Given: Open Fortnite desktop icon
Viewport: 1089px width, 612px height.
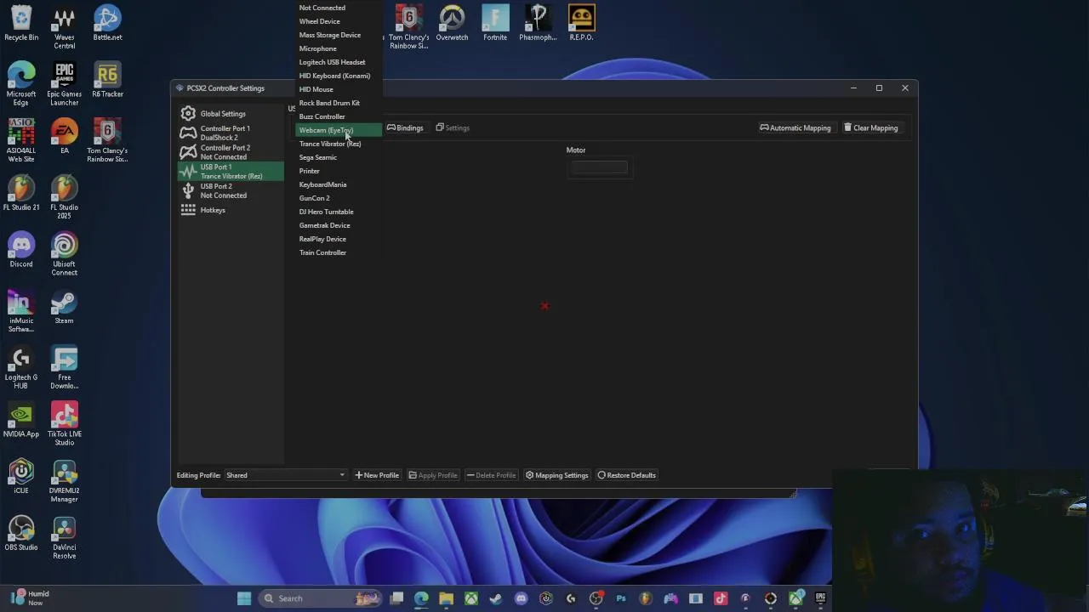Looking at the screenshot, I should pyautogui.click(x=494, y=24).
